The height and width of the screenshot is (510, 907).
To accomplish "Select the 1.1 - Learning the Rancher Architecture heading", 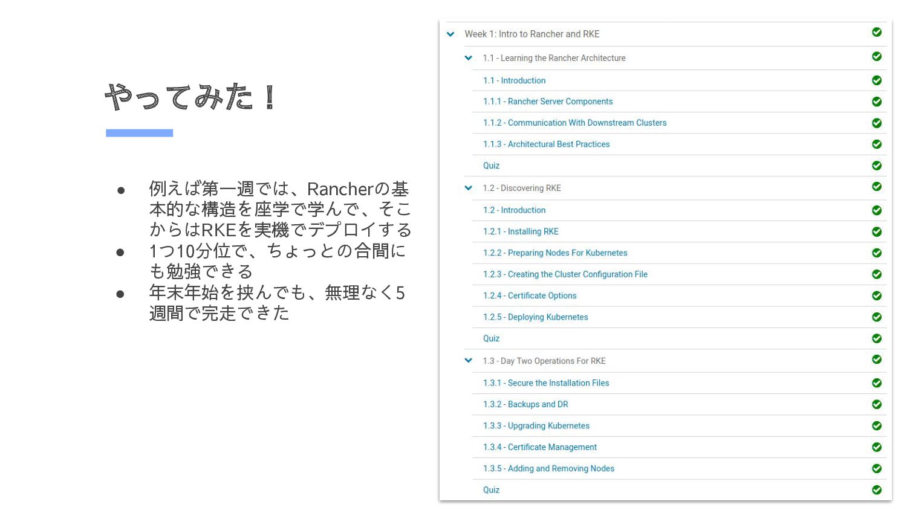I will click(554, 58).
